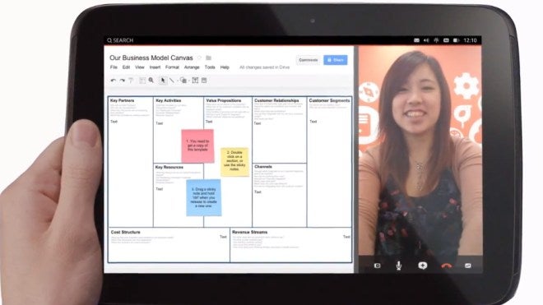The height and width of the screenshot is (305, 543).
Task: Click the Text placeholder in Channels section
Action: pos(258,192)
